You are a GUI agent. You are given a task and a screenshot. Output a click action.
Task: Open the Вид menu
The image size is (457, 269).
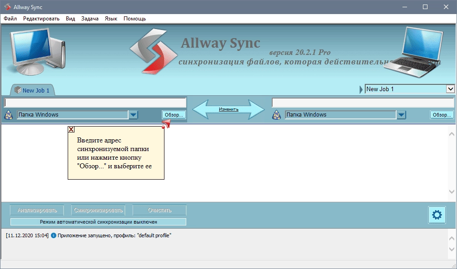70,19
